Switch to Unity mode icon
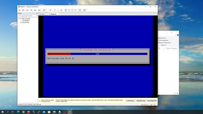The height and width of the screenshot is (114, 203). [75, 10]
